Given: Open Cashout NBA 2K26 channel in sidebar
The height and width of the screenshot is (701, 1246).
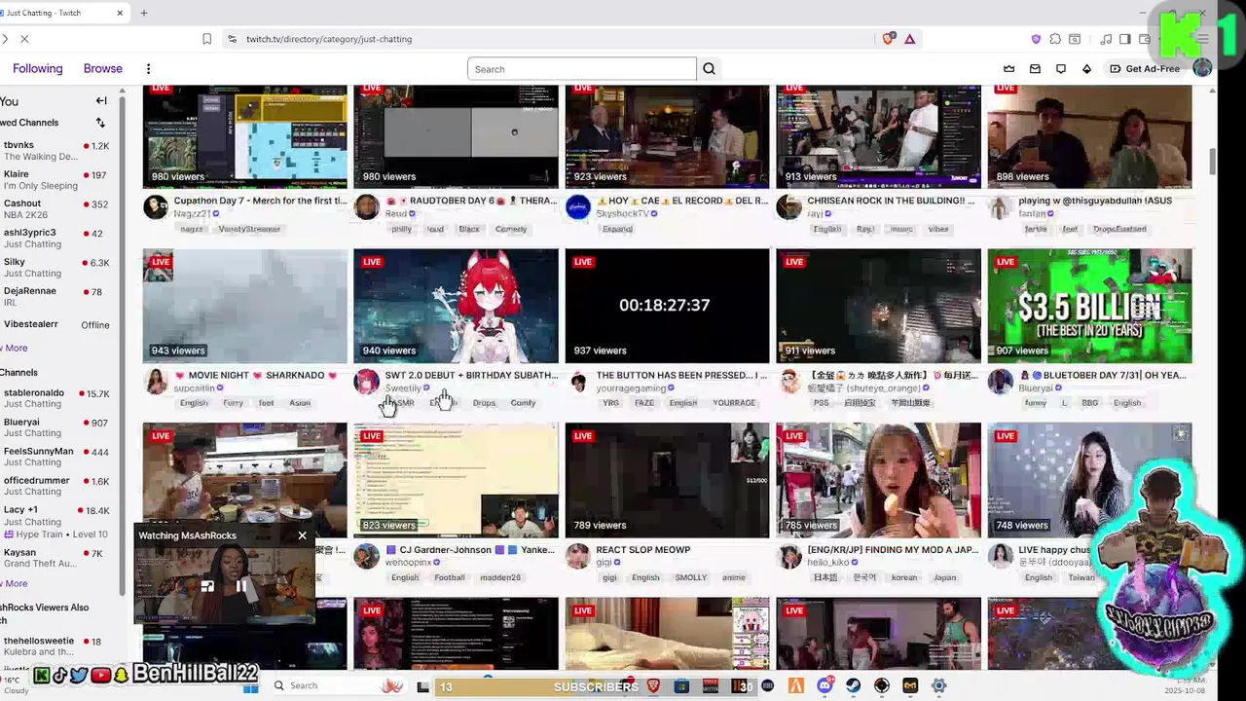Looking at the screenshot, I should click(x=56, y=208).
